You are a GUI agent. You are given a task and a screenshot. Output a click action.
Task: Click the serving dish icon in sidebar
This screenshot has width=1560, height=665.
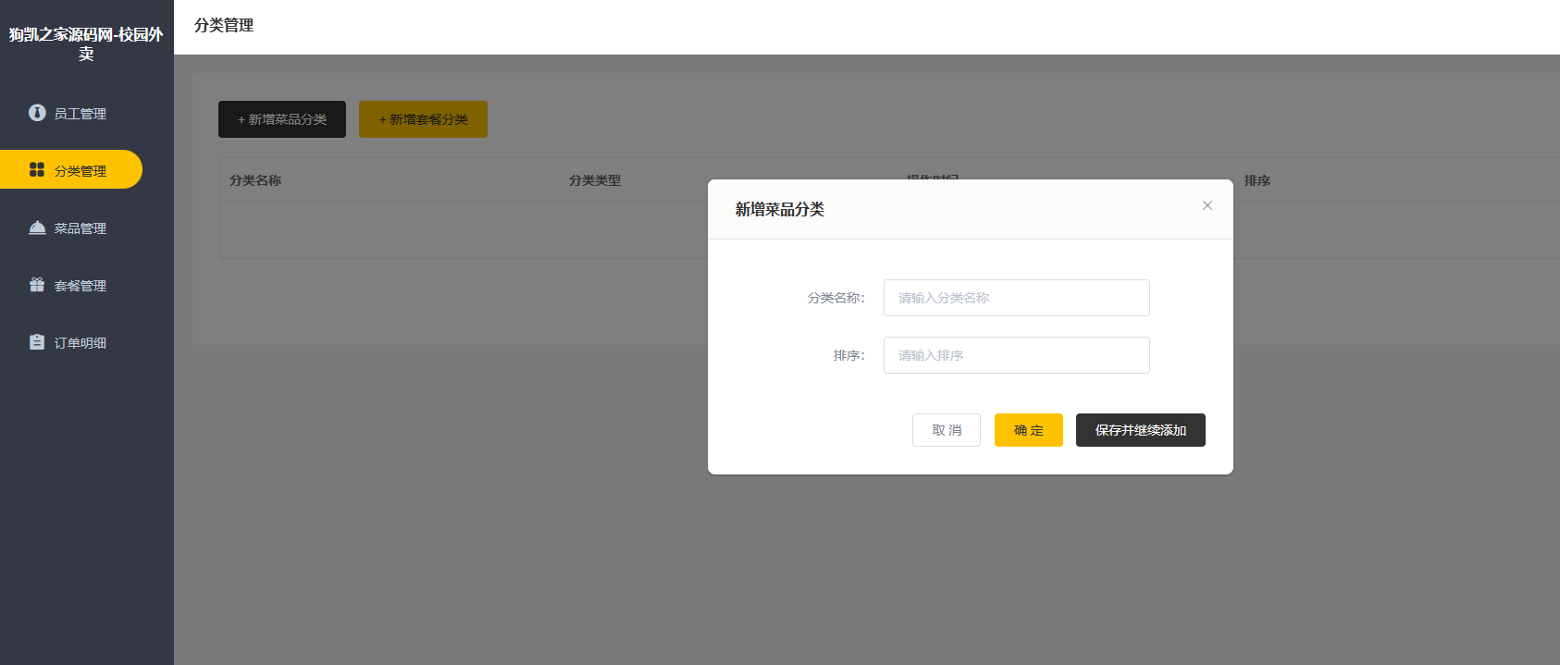(x=37, y=228)
